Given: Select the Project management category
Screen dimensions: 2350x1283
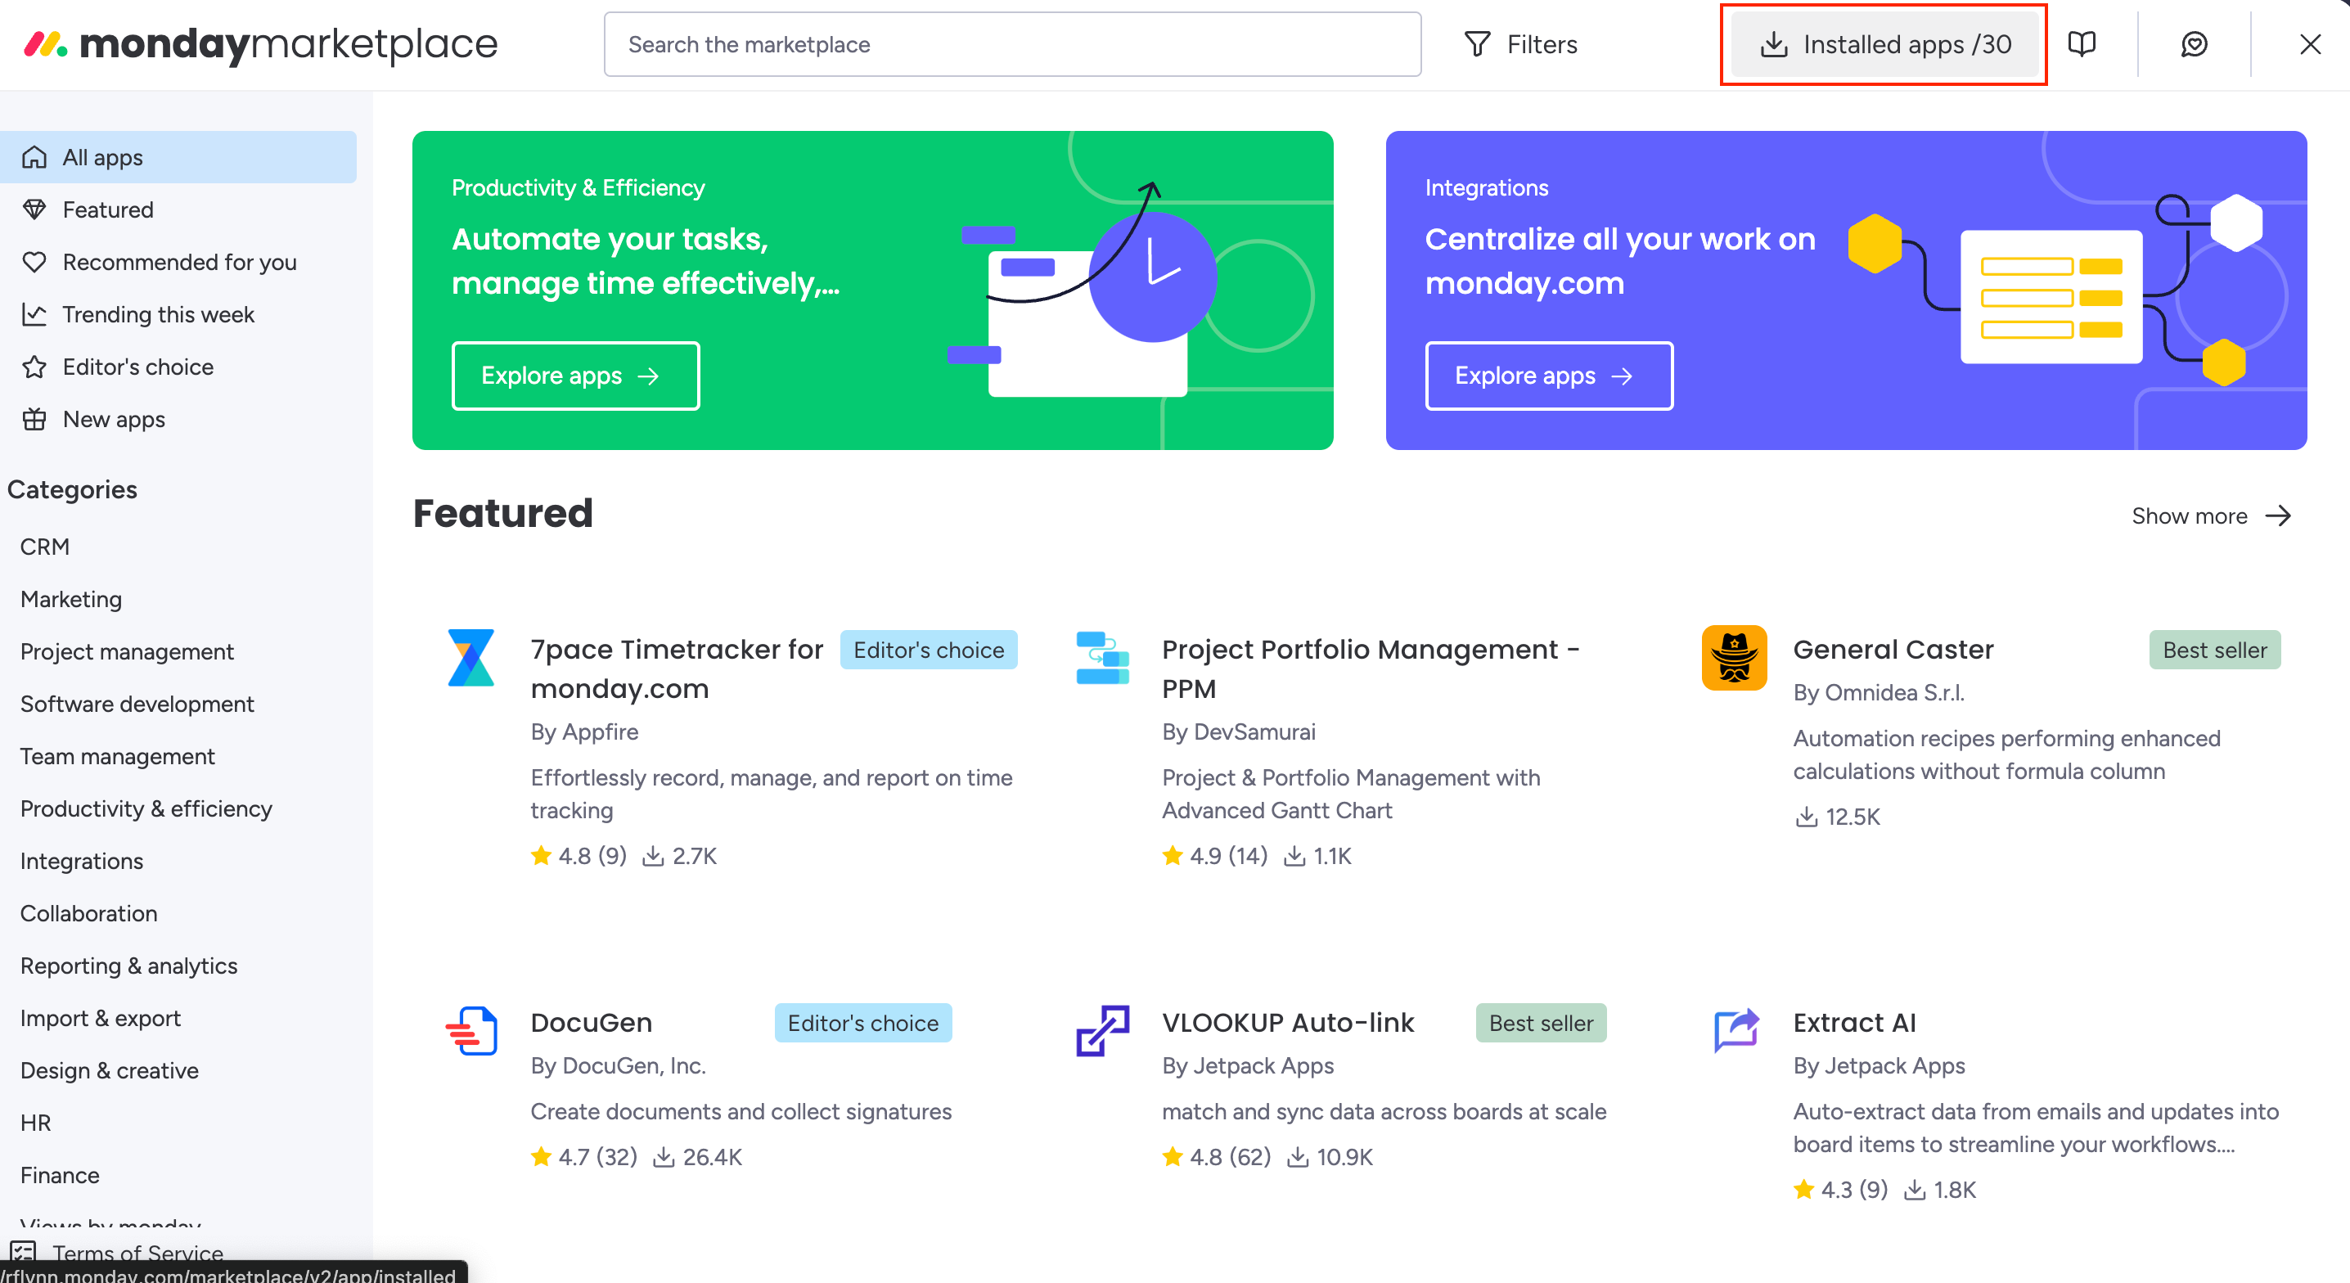Looking at the screenshot, I should [x=127, y=651].
